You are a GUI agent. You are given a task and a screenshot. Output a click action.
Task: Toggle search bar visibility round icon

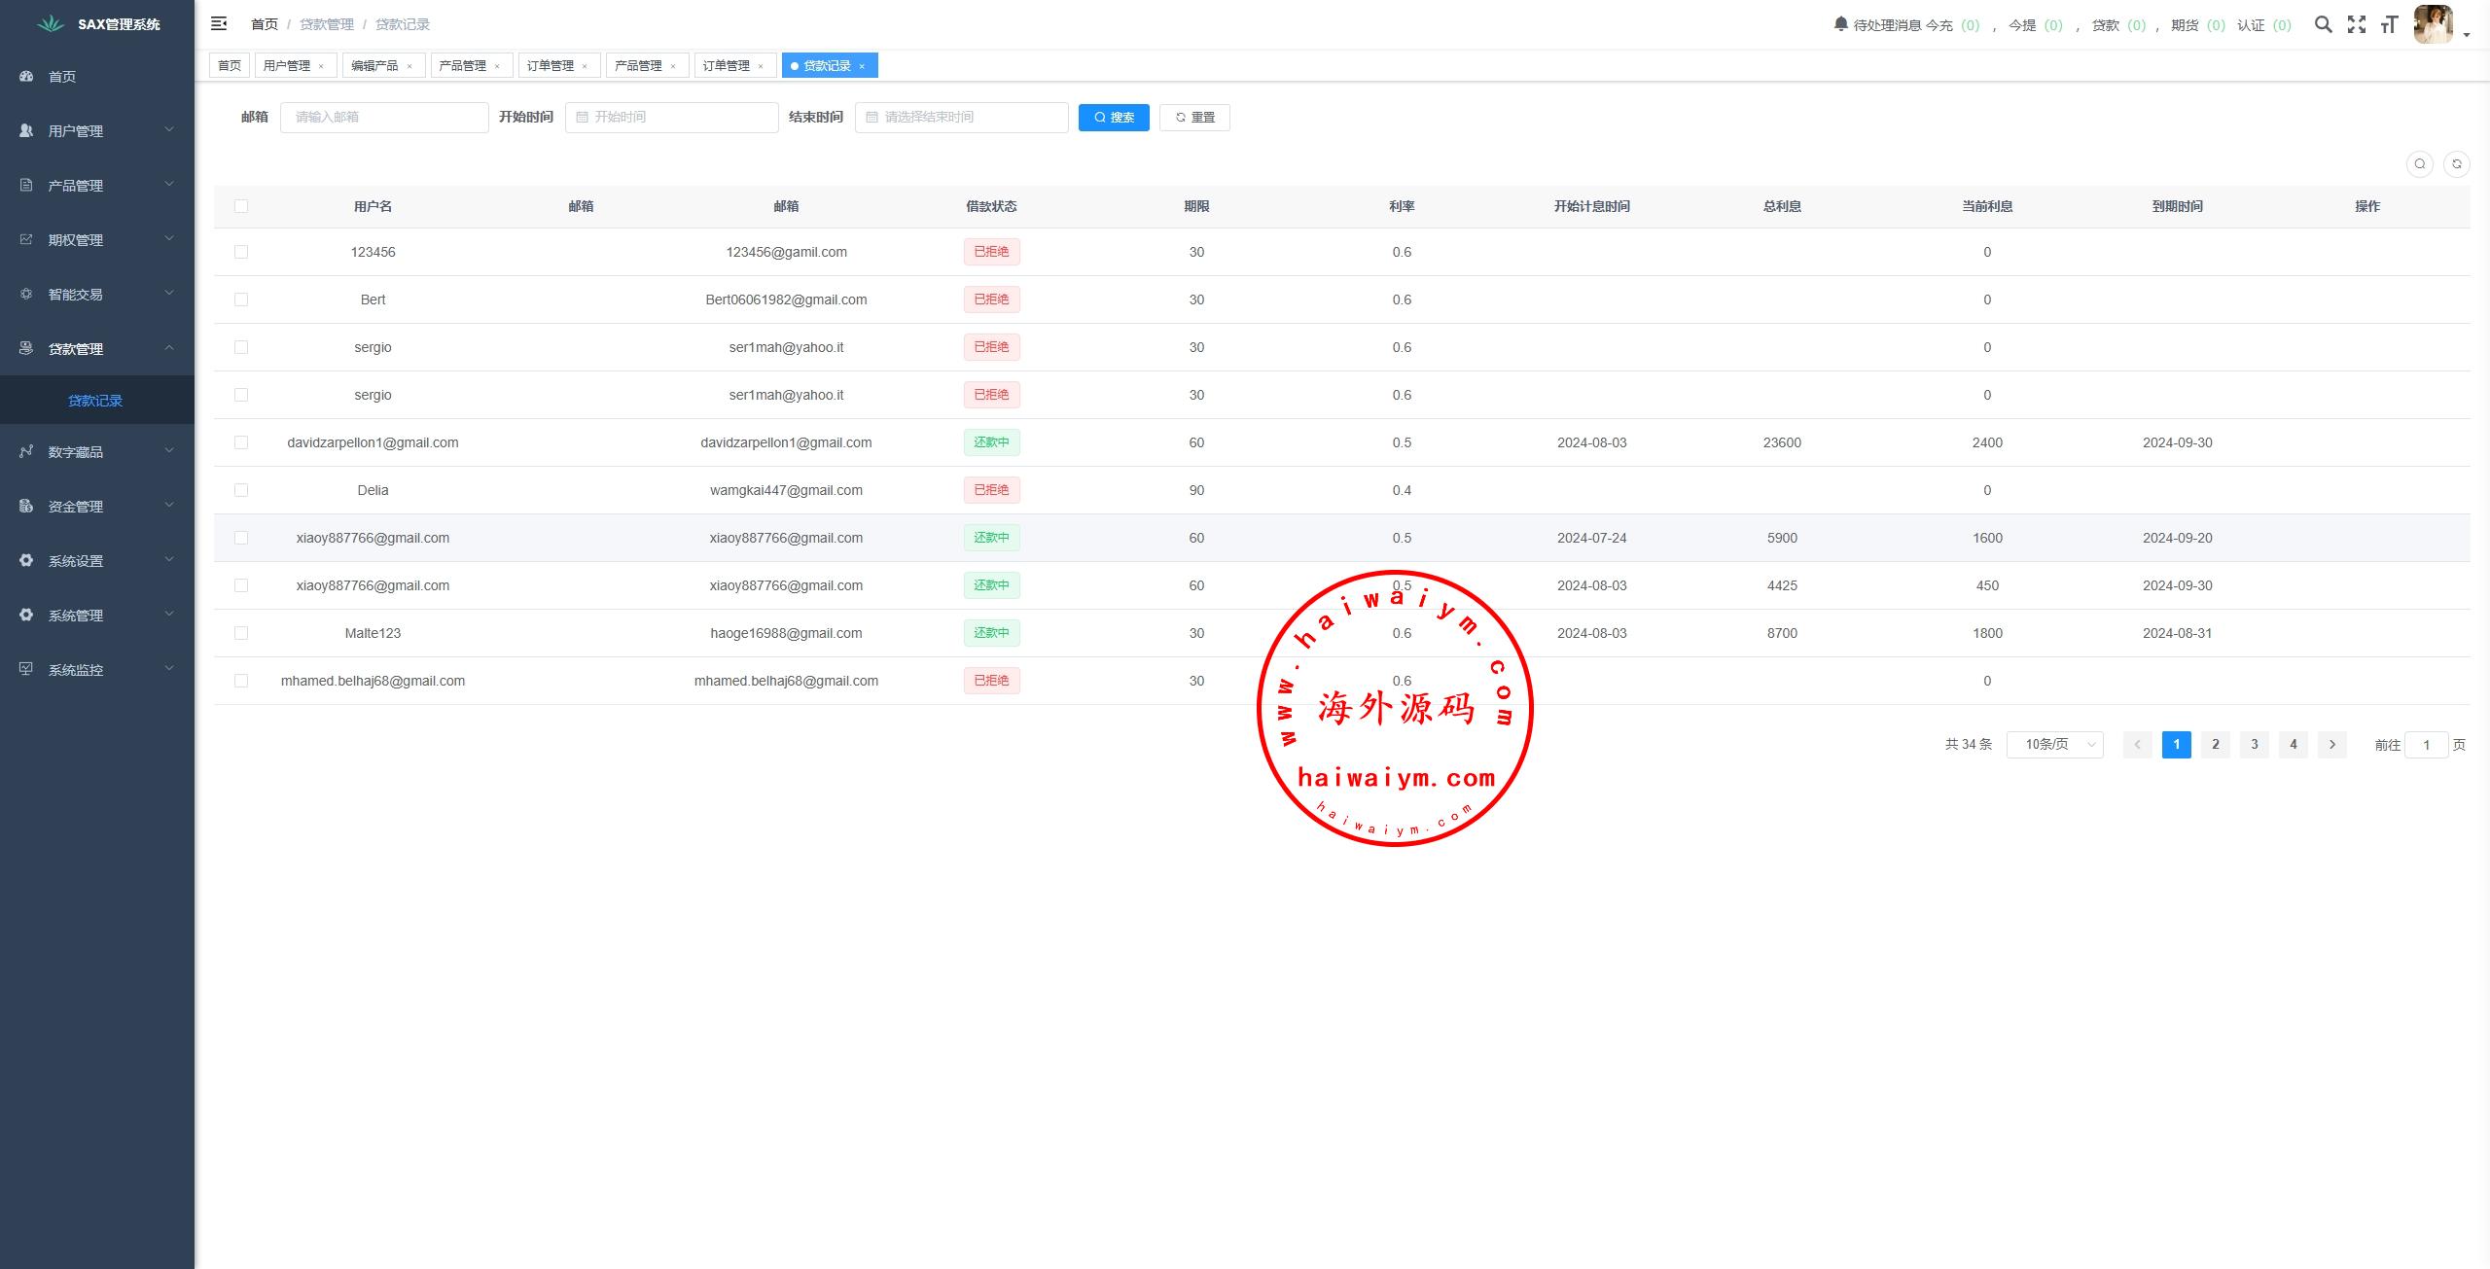[x=2420, y=164]
